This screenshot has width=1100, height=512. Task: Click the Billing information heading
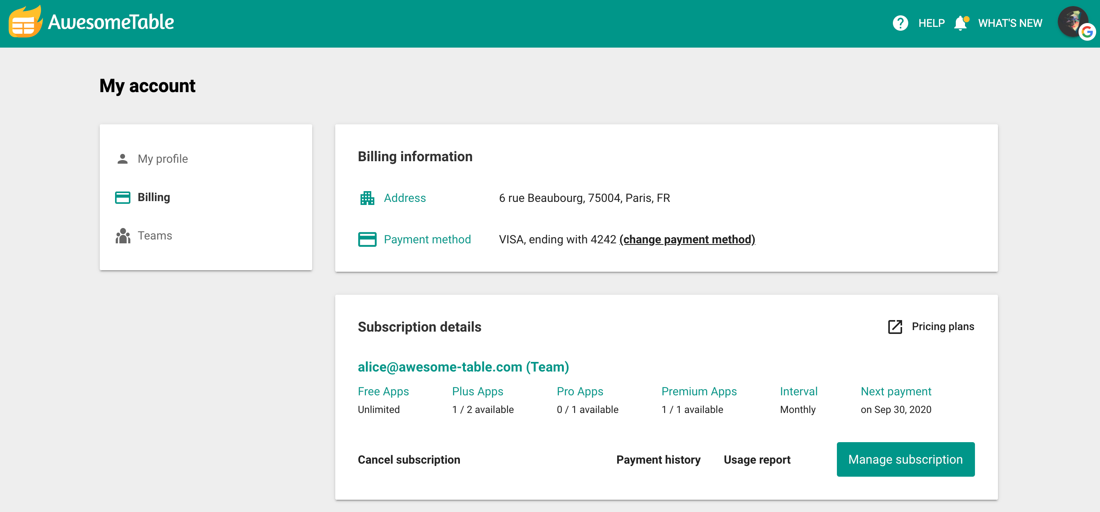(415, 157)
